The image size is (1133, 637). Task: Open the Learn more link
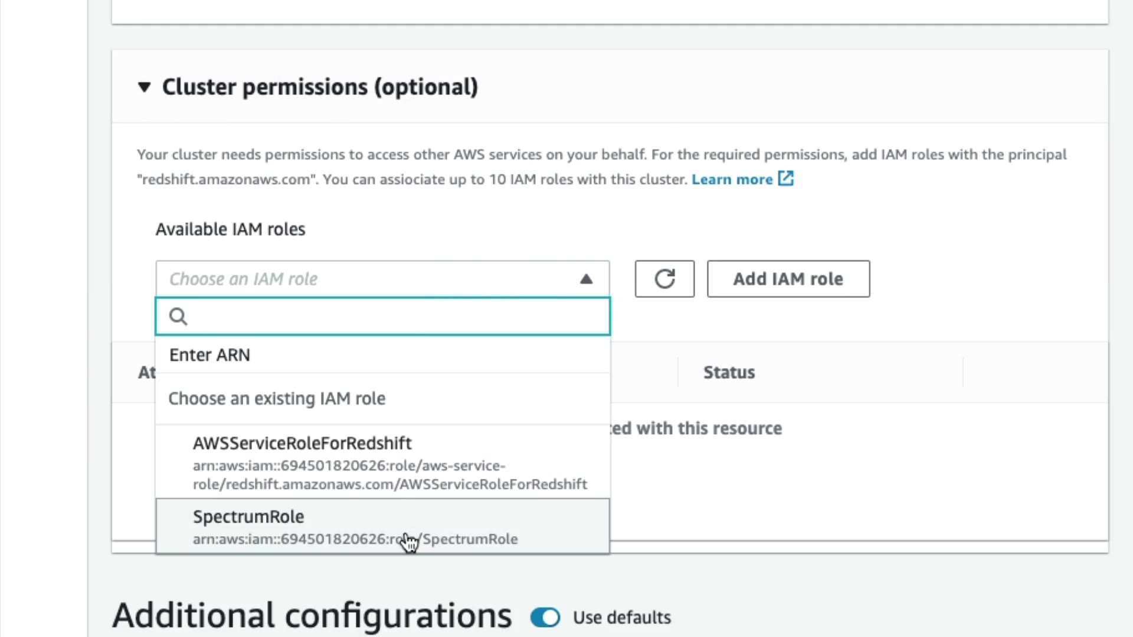click(x=732, y=179)
